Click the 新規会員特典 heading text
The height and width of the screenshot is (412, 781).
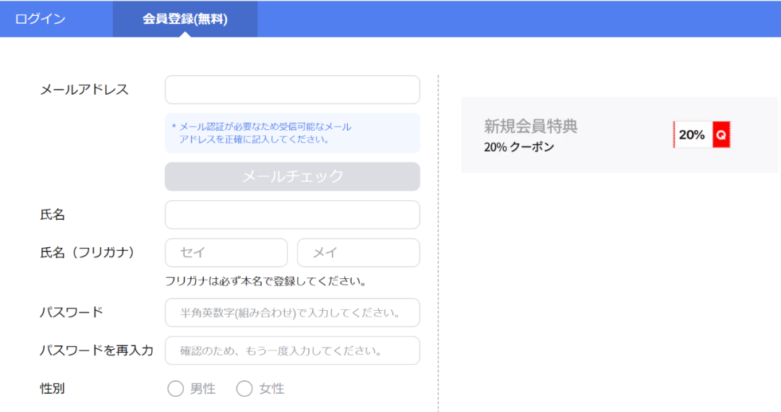(531, 126)
